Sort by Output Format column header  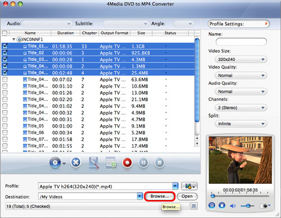(x=115, y=33)
